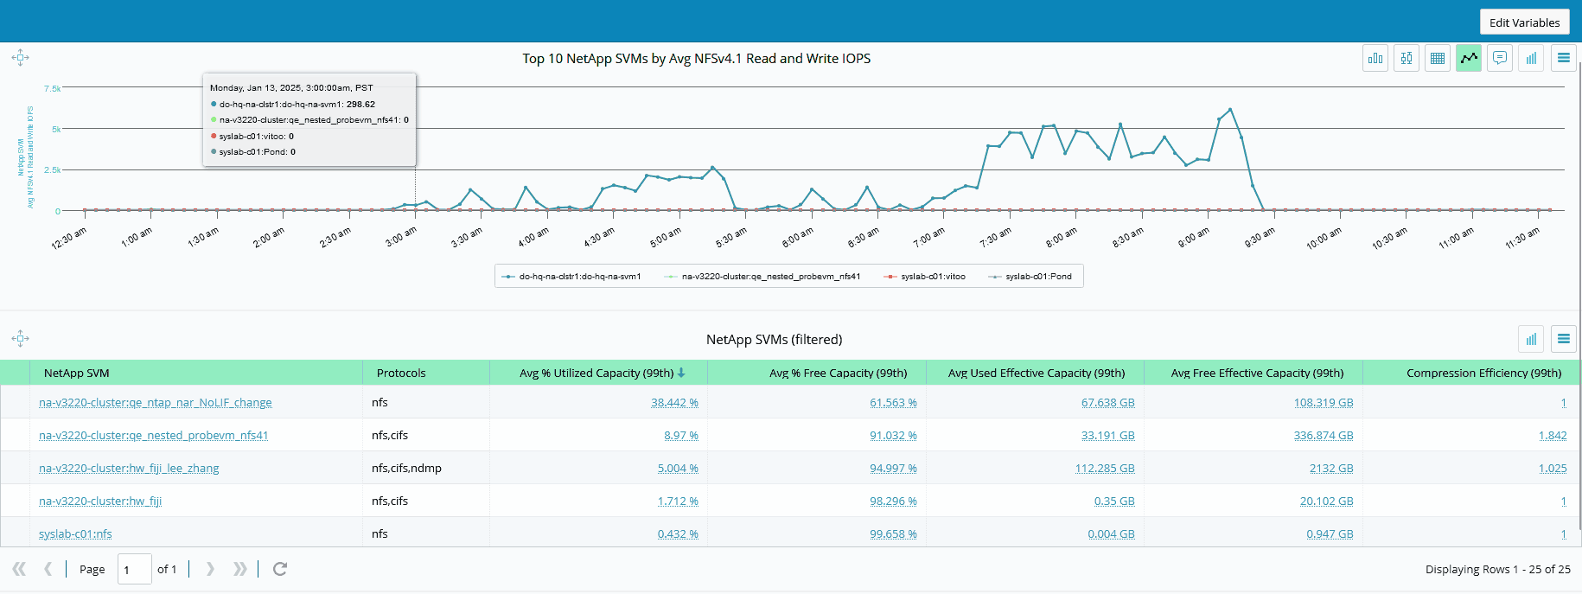Sort by Protocols column header
This screenshot has width=1582, height=594.
tap(401, 373)
